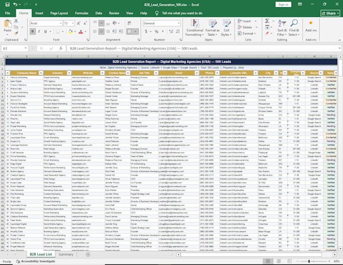Click Accessibility: Investigate in status bar

[36, 261]
